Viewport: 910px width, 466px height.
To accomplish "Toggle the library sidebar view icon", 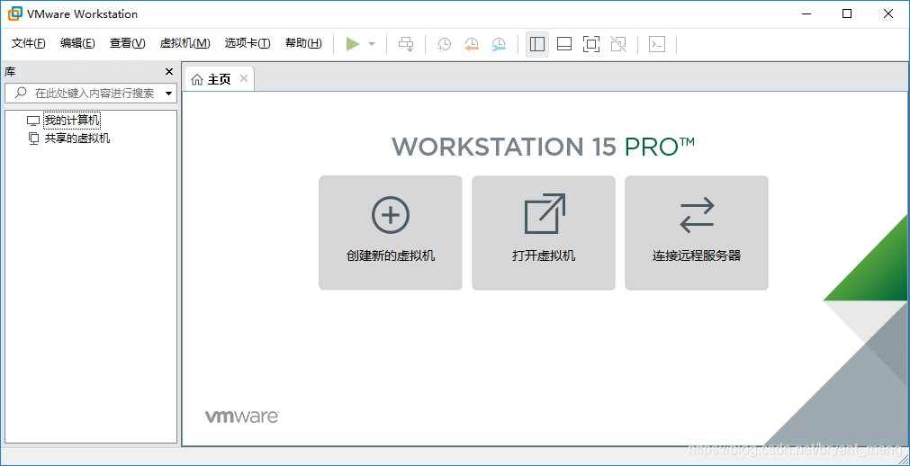I will (x=537, y=44).
